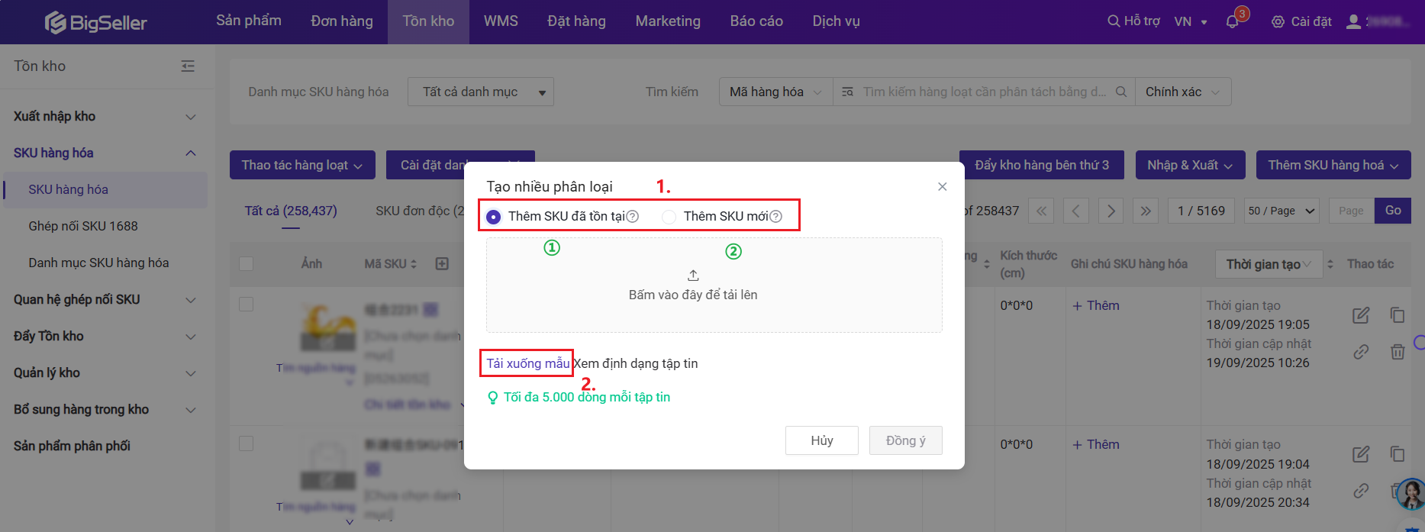1425x532 pixels.
Task: Click the upload icon in dialog
Action: tap(693, 276)
